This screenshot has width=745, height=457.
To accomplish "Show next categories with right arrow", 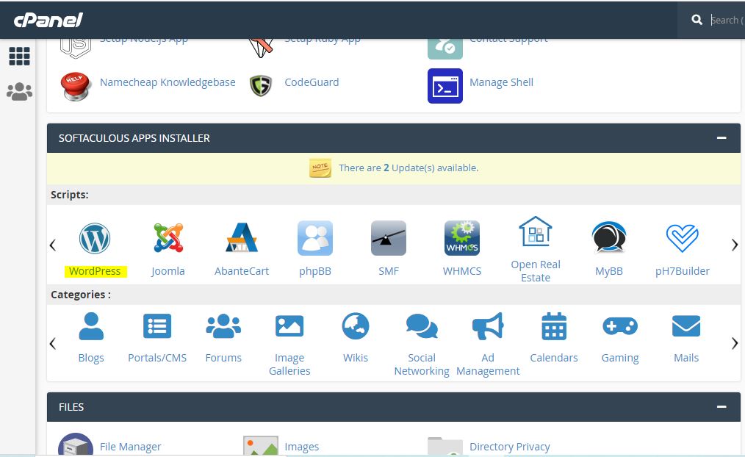I will [735, 343].
